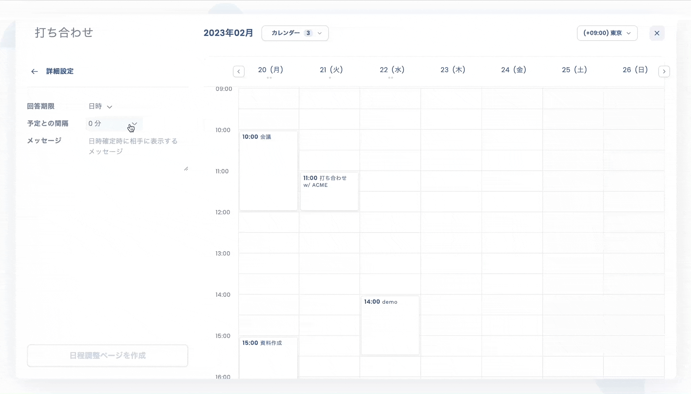Open the 11:00 打ち合わせ w/ ACME event
Viewport: 691px width, 394px height.
click(329, 191)
